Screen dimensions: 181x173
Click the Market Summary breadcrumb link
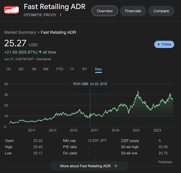pos(20,33)
